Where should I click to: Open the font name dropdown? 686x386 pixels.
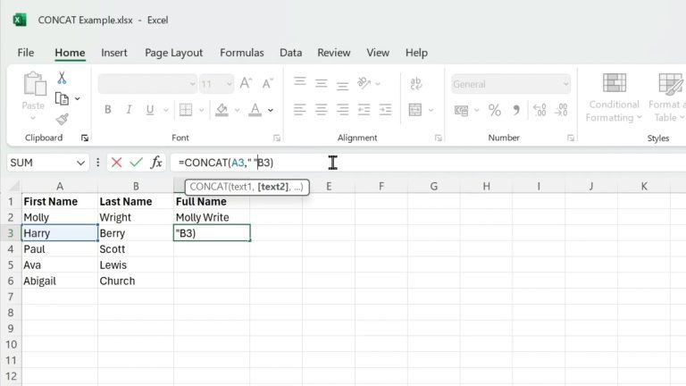[x=192, y=84]
